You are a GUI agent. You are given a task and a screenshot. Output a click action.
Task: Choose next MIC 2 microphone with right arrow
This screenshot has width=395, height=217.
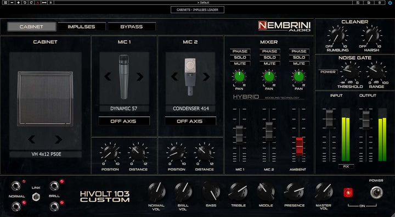click(x=206, y=76)
